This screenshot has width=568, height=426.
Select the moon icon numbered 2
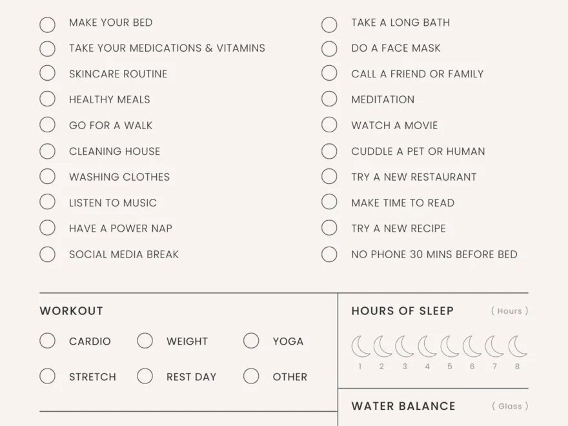[x=382, y=347]
